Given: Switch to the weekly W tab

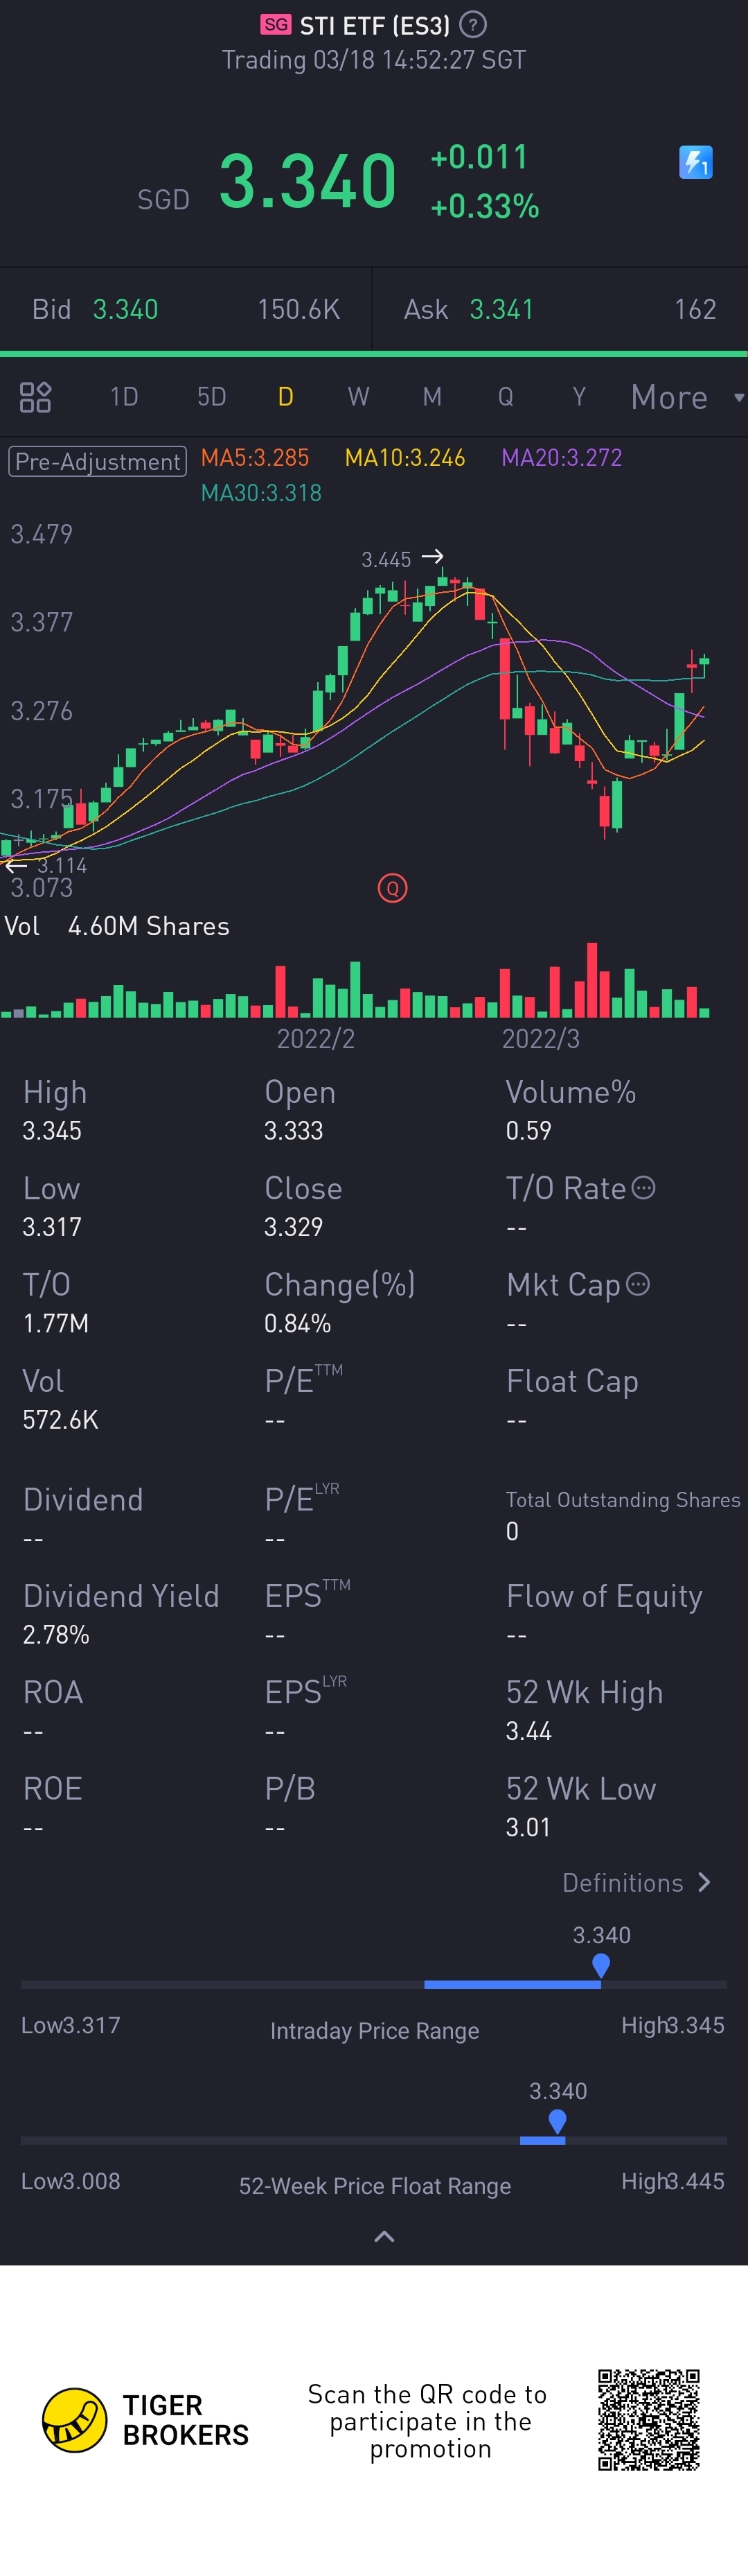Looking at the screenshot, I should pos(357,397).
